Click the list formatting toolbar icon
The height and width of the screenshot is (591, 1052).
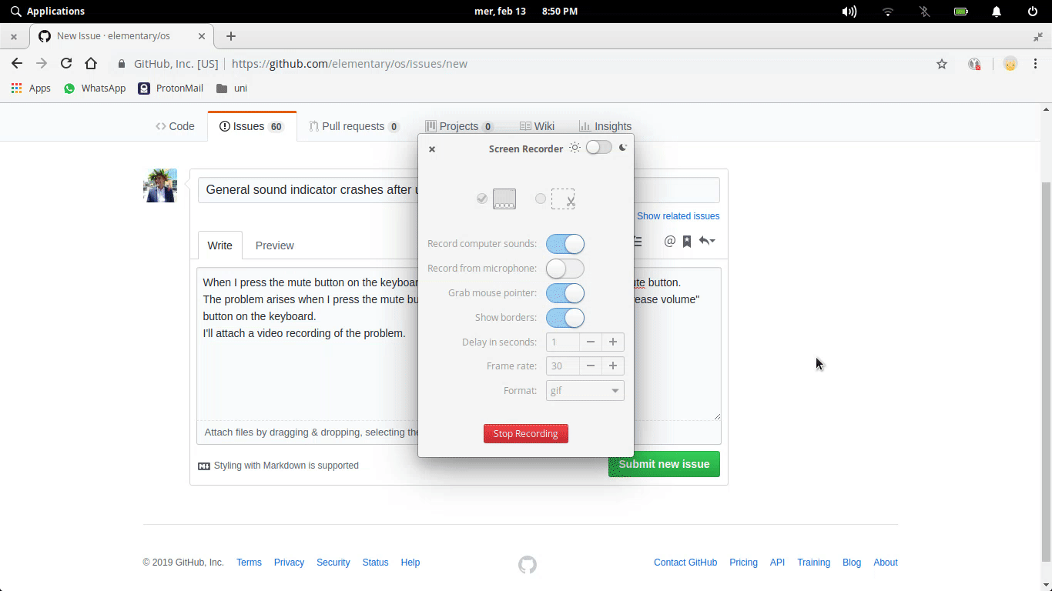pos(638,242)
